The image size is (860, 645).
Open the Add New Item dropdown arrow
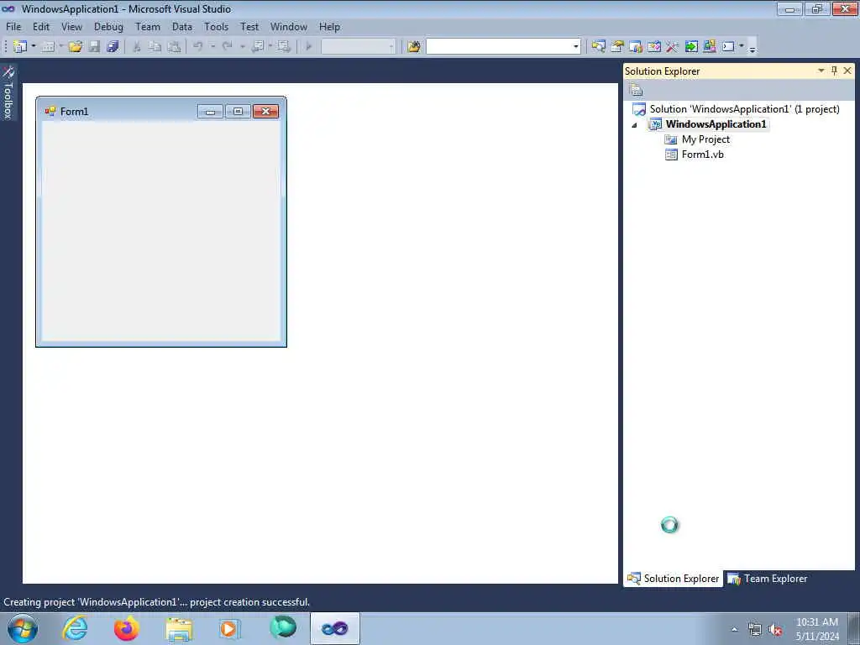click(61, 47)
